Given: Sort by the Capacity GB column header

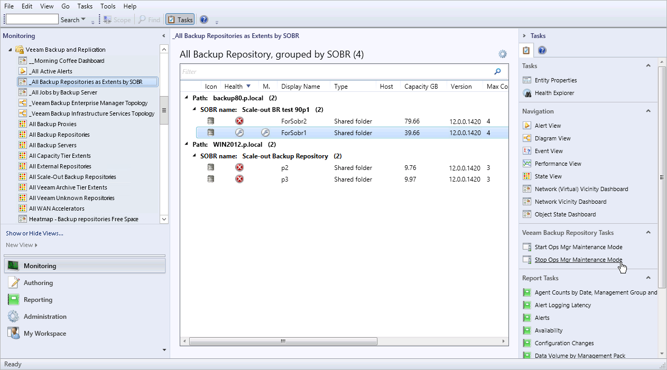Looking at the screenshot, I should (421, 87).
